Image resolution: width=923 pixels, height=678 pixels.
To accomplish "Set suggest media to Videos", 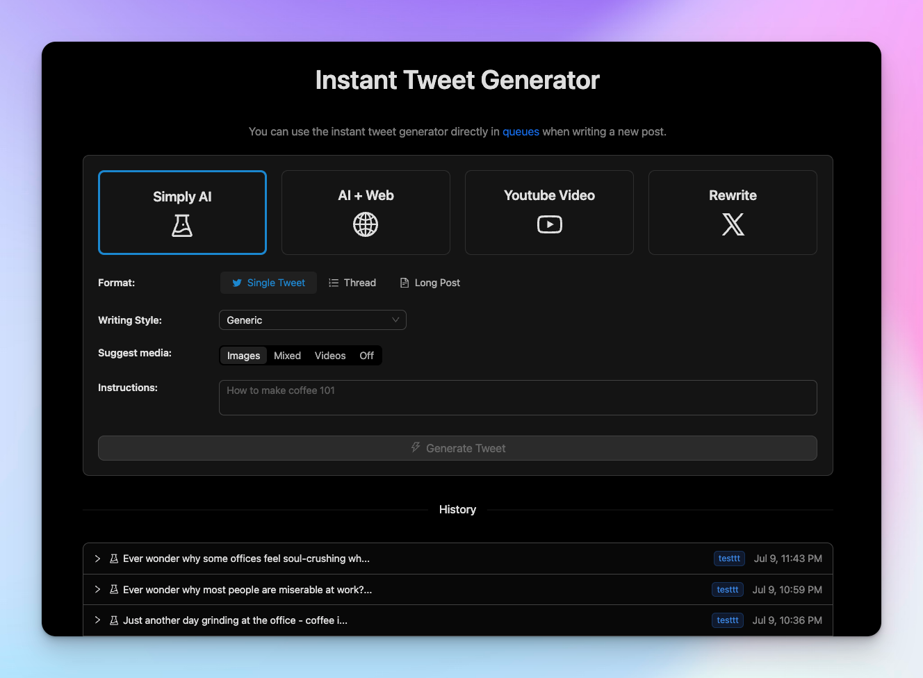I will coord(330,356).
